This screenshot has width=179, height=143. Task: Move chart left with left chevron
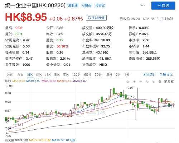(147, 82)
